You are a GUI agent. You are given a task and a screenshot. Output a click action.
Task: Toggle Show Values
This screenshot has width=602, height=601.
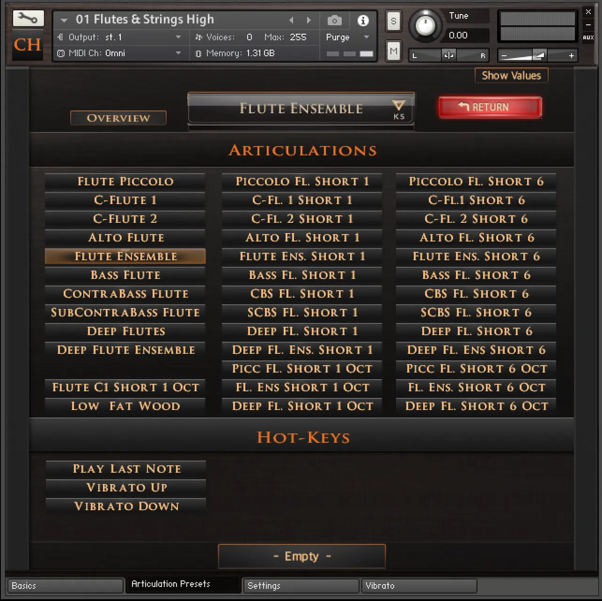point(511,76)
